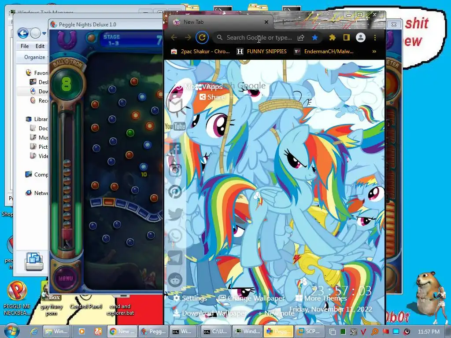Click the Explorer back arrow button

[23, 33]
